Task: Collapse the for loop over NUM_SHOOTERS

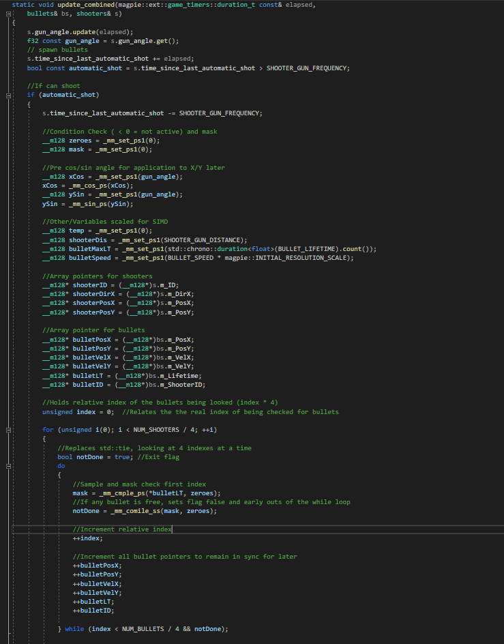Action: click(8, 430)
